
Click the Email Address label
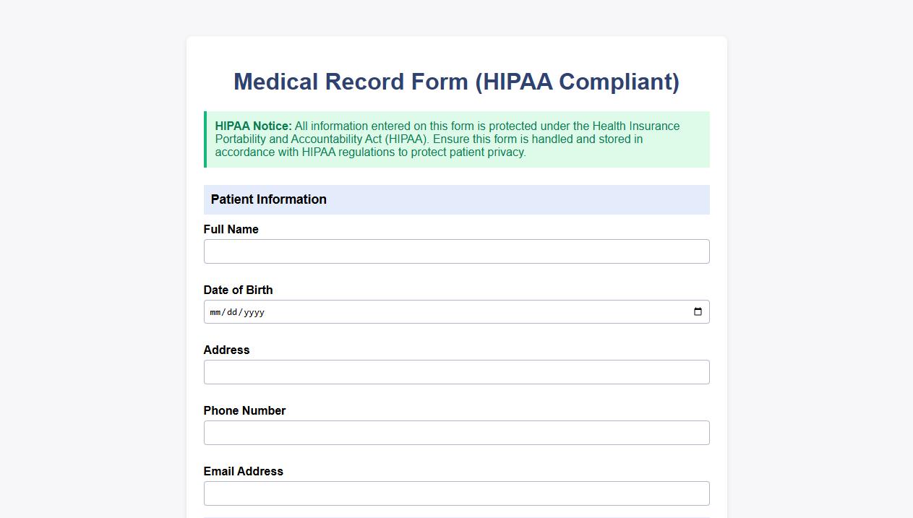[x=243, y=471]
